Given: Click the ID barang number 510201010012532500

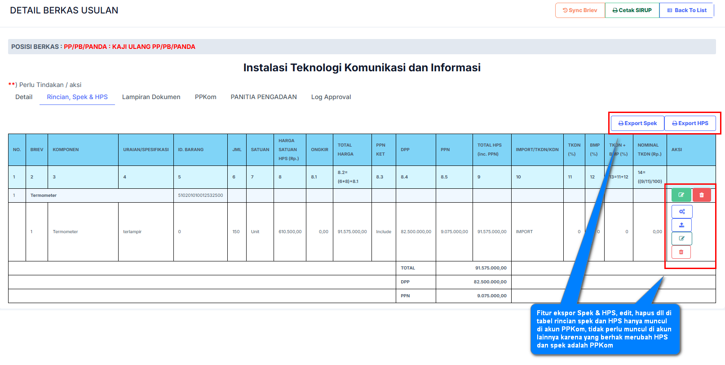Looking at the screenshot, I should coord(200,196).
